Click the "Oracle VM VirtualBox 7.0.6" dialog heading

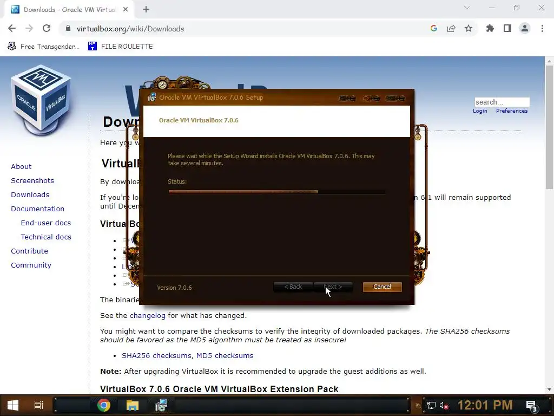click(199, 120)
